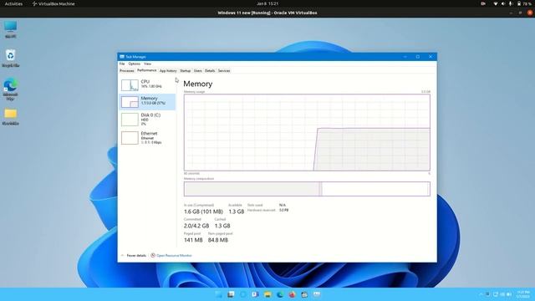
Task: Open the Options menu
Action: pyautogui.click(x=134, y=64)
